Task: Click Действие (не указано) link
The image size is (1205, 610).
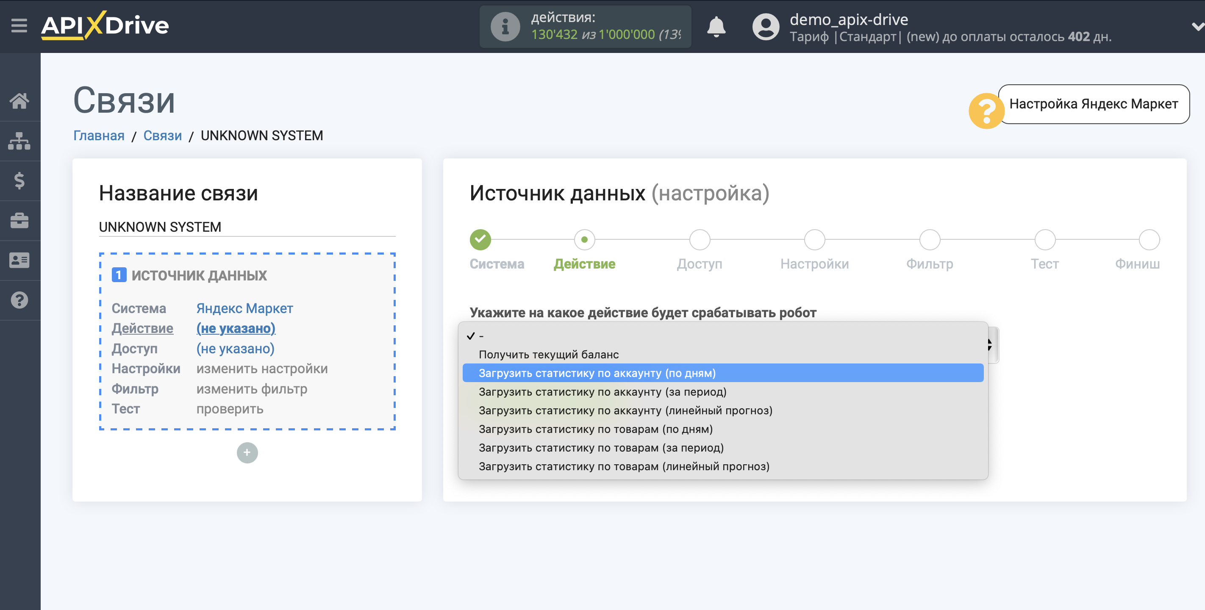Action: [x=236, y=328]
